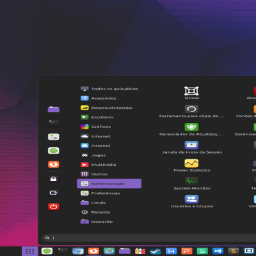Select Preferências category
This screenshot has width=256, height=256.
(109, 193)
